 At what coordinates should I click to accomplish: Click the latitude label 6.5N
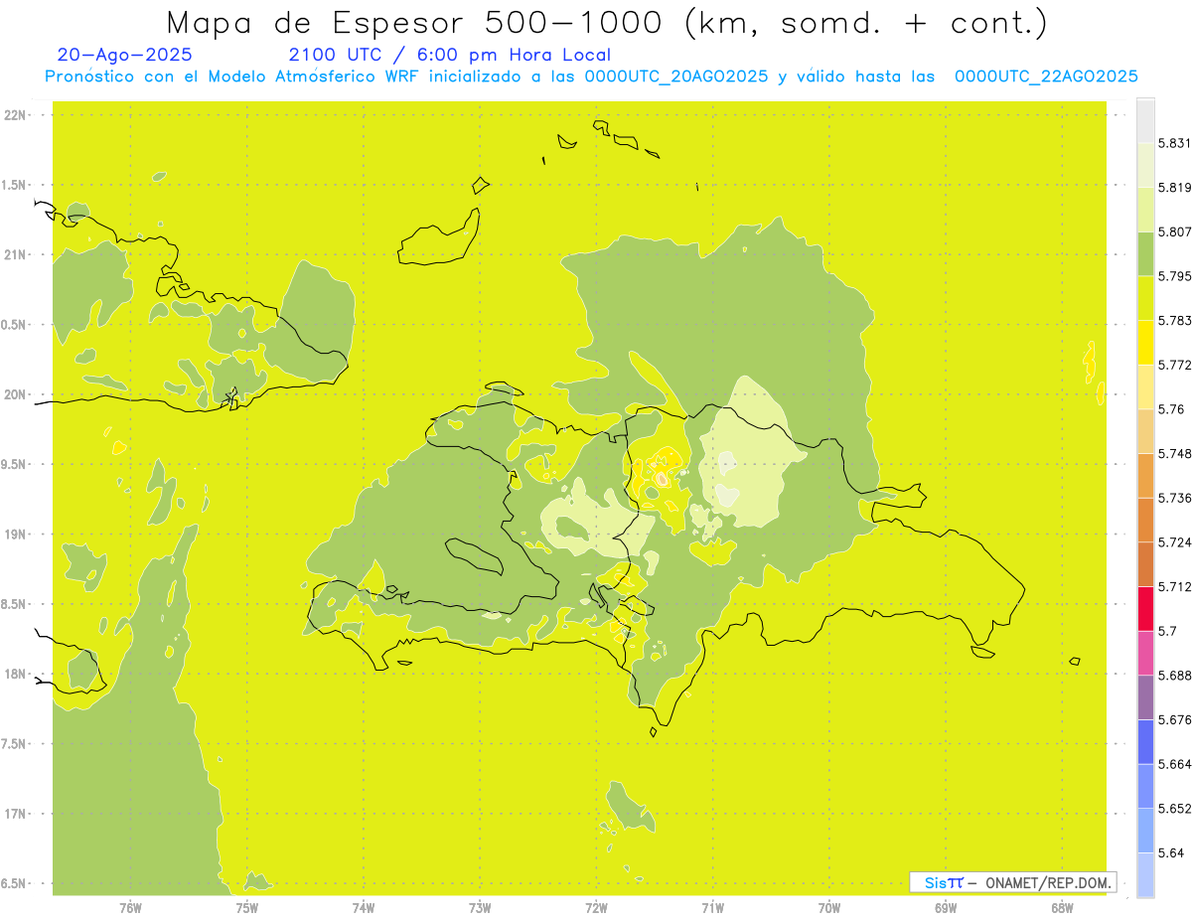pyautogui.click(x=15, y=883)
